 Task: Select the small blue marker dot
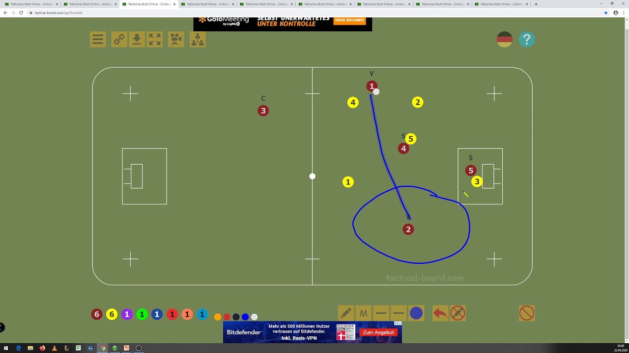coord(245,317)
